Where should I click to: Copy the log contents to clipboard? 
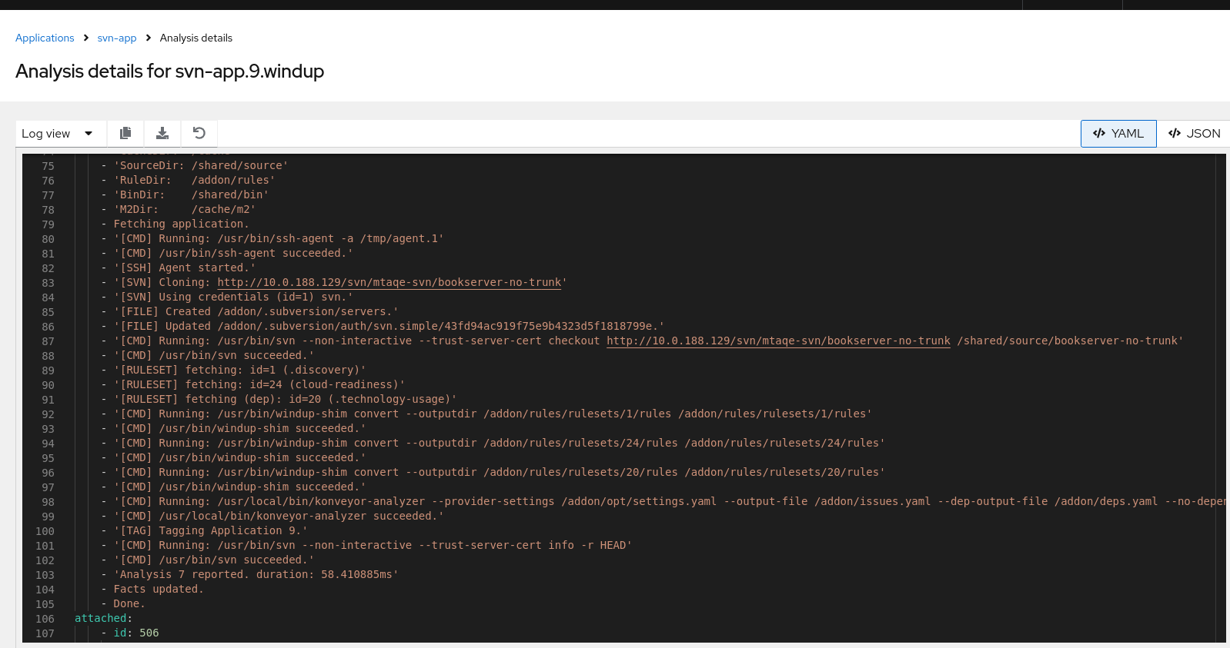coord(125,133)
